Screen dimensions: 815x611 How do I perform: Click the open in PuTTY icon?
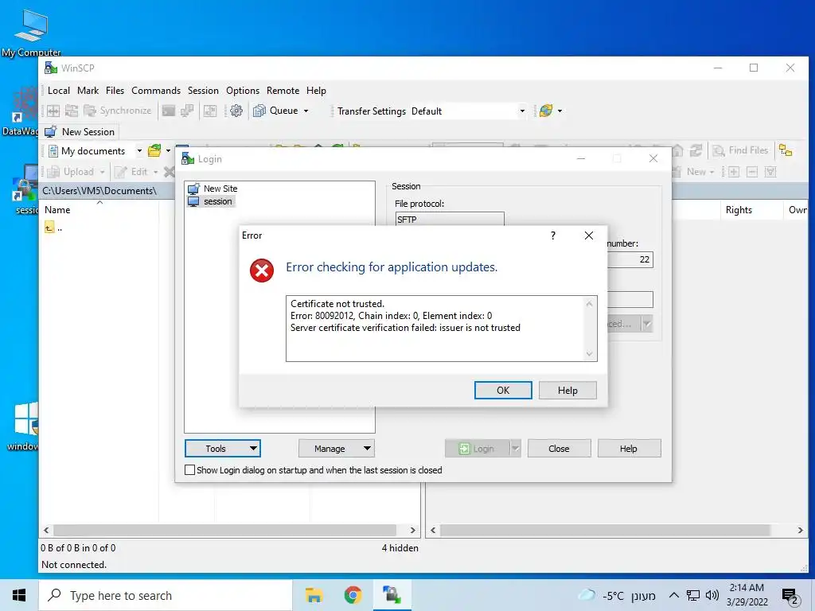pos(187,111)
